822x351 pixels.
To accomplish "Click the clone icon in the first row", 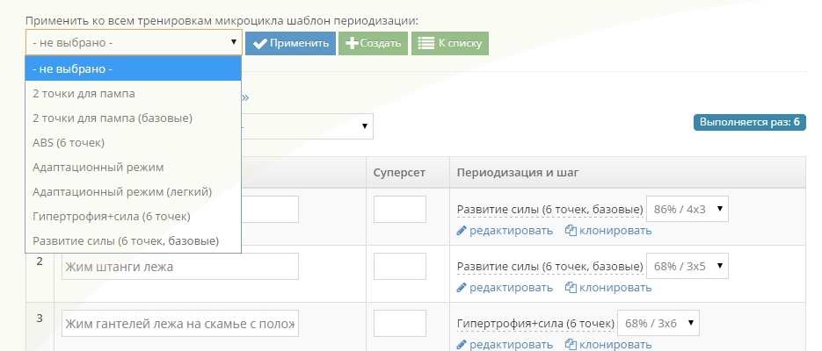I will point(571,231).
